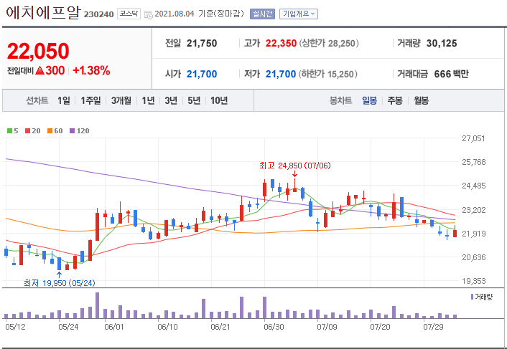This screenshot has width=507, height=349.
Task: Click the 07/29 date label on axis
Action: click(x=433, y=327)
